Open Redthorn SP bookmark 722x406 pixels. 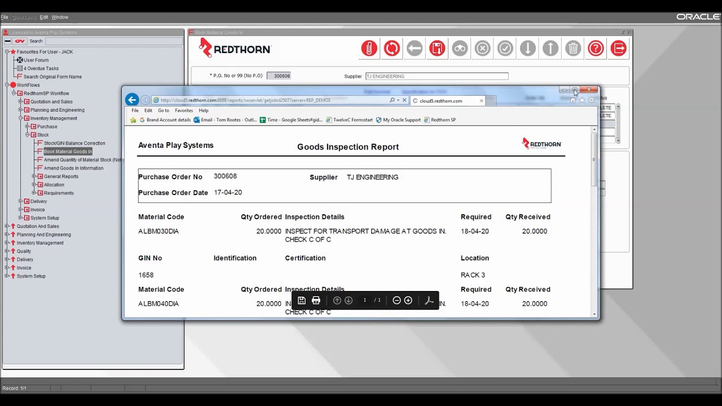(x=439, y=120)
